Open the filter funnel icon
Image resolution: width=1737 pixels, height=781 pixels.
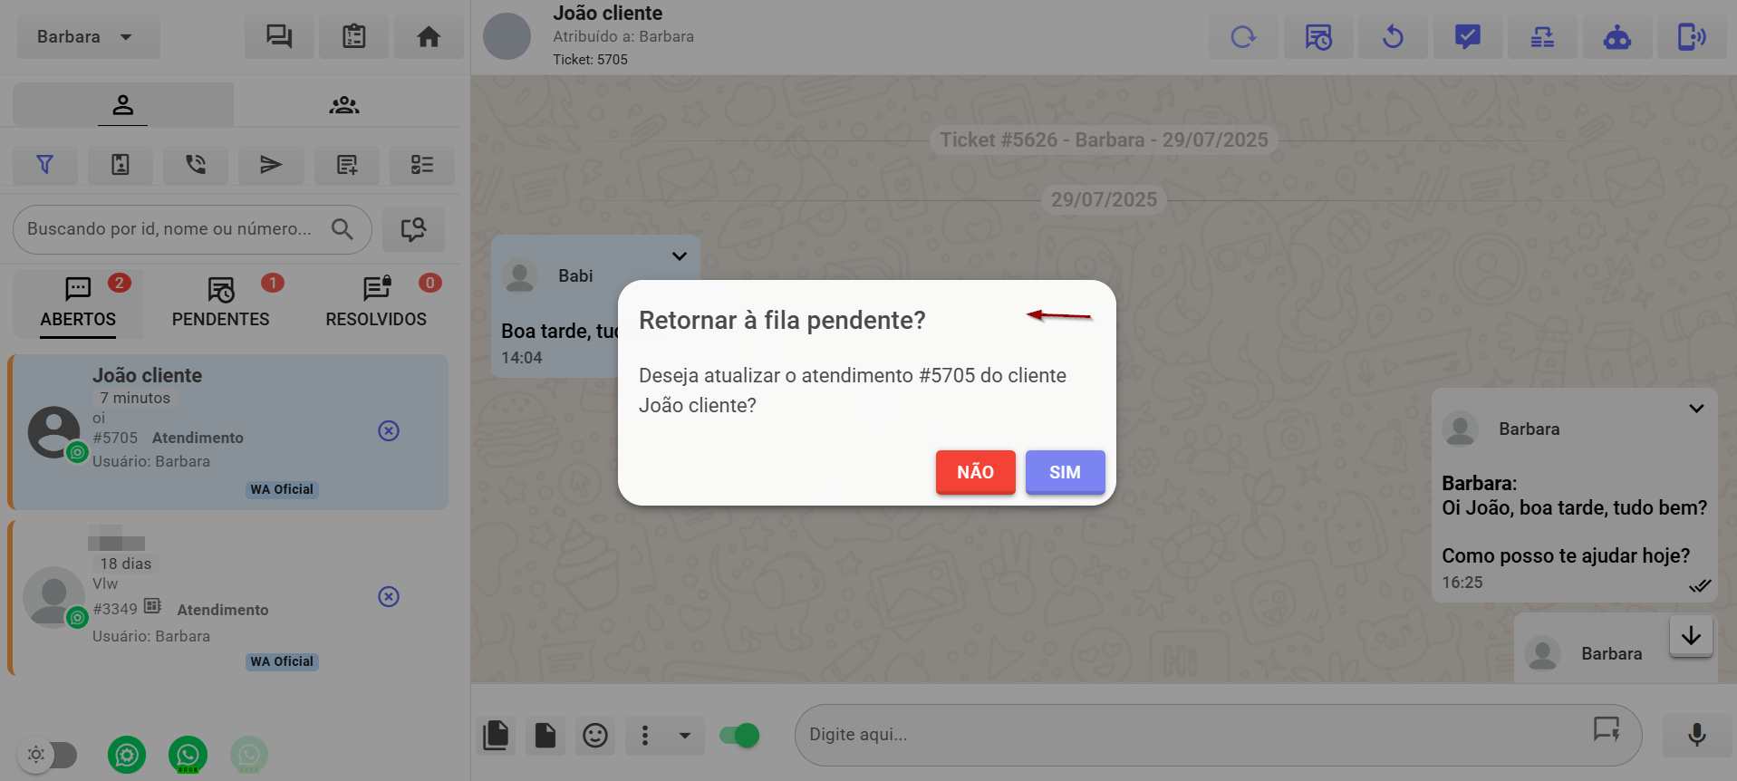click(44, 165)
